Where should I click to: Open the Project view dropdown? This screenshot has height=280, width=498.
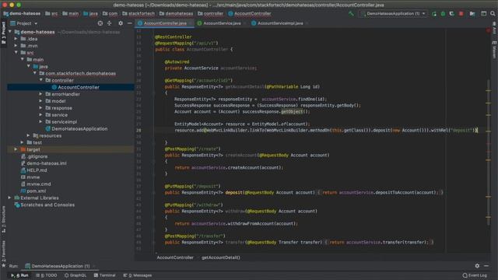pos(24,23)
